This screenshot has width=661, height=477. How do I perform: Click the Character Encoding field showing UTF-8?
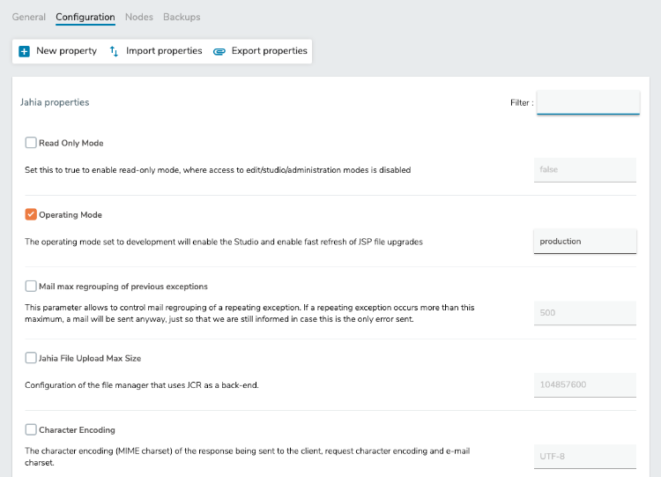(585, 457)
